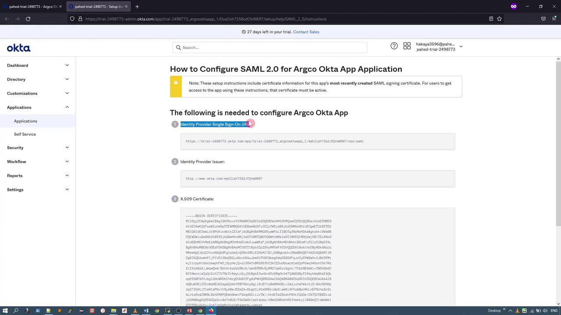Open the Okta apps grid icon
The height and width of the screenshot is (315, 561).
pyautogui.click(x=407, y=46)
